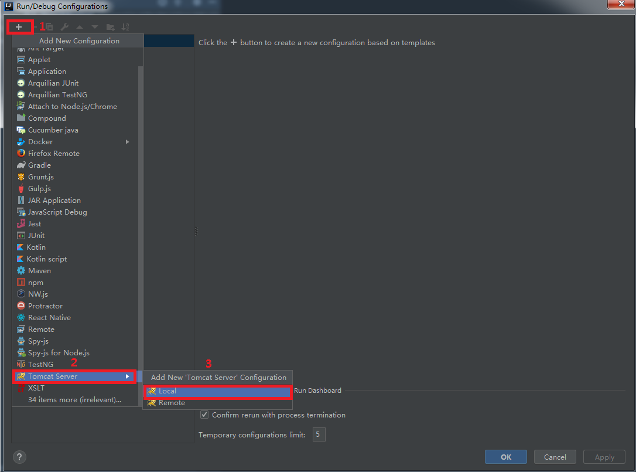
Task: Toggle Confirm rerun with process termination
Action: [204, 415]
